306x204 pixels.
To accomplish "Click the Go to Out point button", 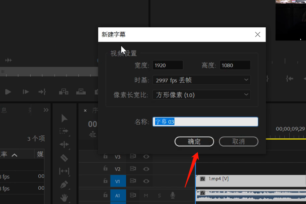I will tap(42, 92).
